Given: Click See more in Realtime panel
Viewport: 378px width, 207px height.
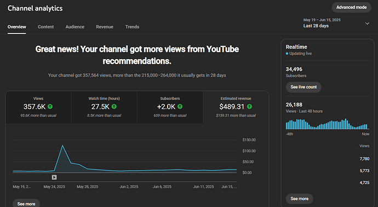Looking at the screenshot, I should click(300, 199).
